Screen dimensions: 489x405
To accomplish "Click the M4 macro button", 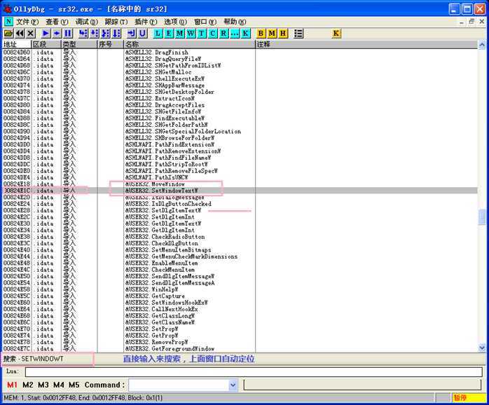I will [x=58, y=385].
